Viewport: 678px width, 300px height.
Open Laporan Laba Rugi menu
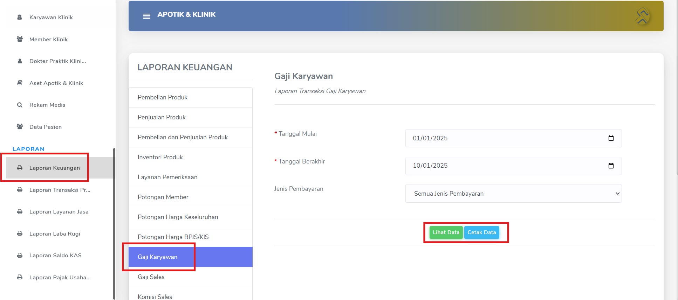(55, 233)
